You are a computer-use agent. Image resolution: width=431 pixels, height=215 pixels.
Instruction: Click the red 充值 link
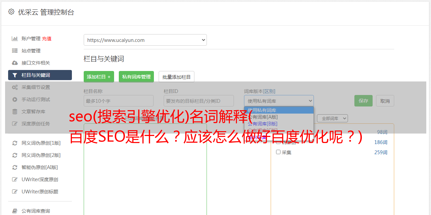point(47,39)
